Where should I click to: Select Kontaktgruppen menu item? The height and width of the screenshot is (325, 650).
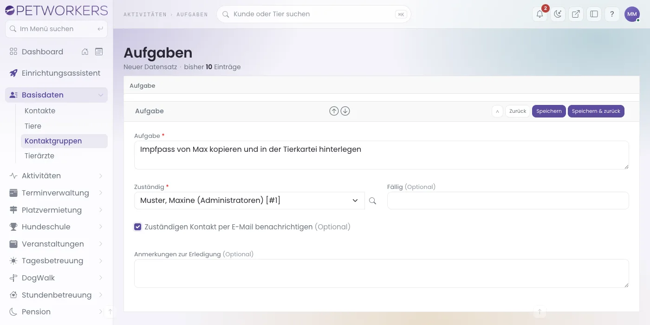(x=64, y=141)
